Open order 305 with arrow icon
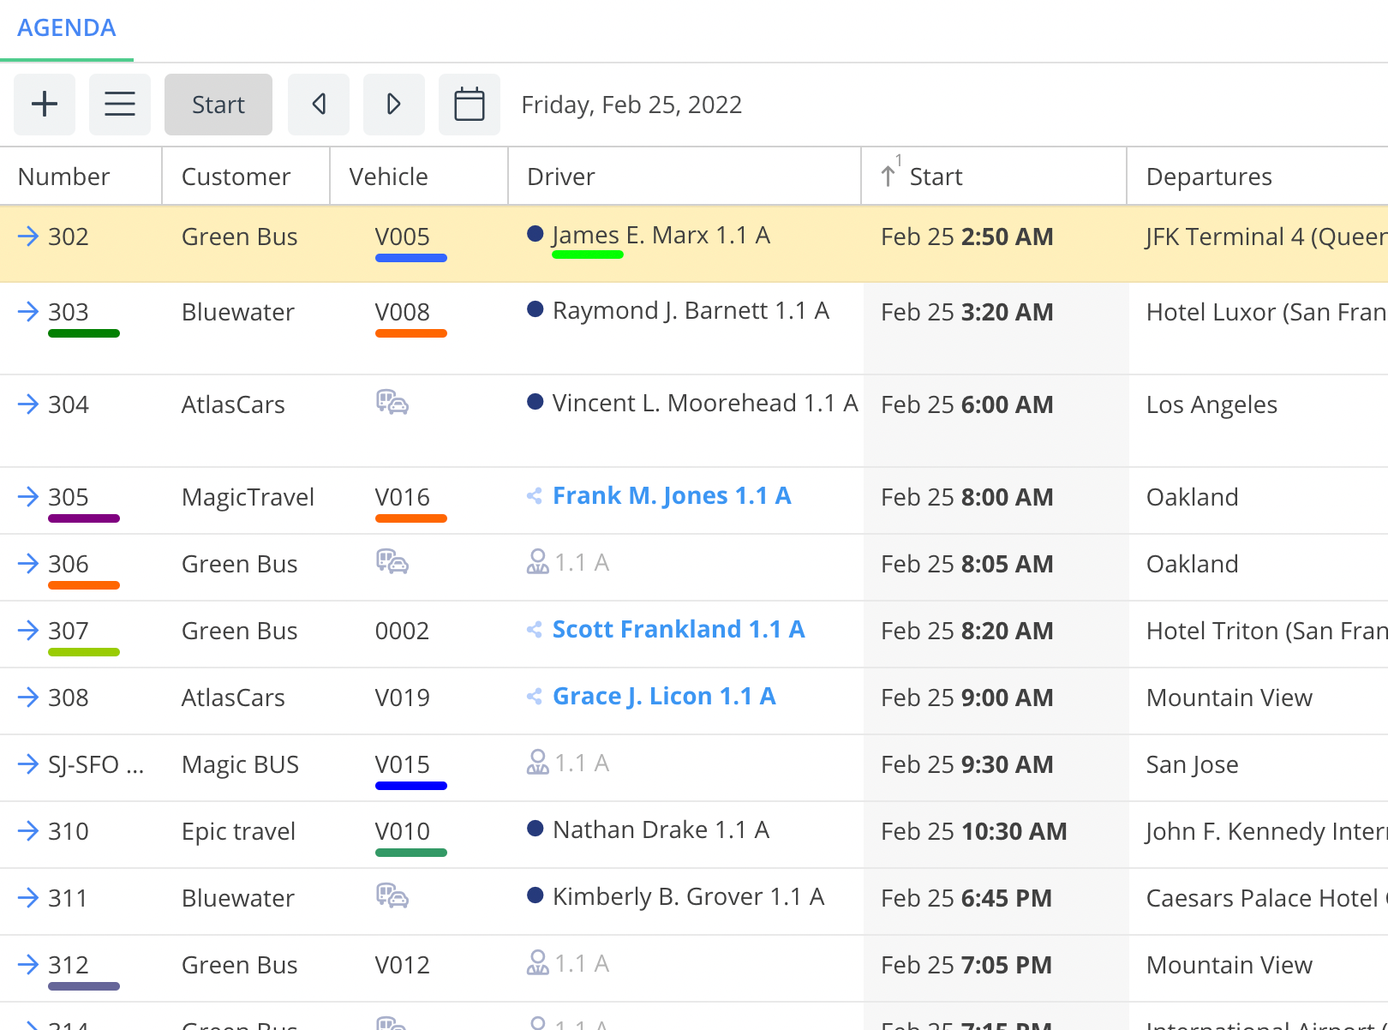The width and height of the screenshot is (1388, 1030). pos(28,497)
